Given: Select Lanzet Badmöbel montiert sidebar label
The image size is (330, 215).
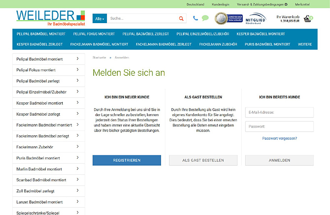Looking at the screenshot, I should [x=39, y=202].
